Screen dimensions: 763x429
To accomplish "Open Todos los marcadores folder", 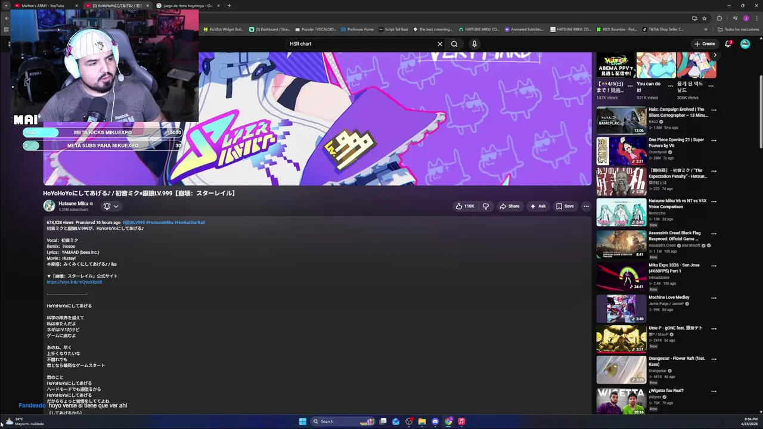I will tap(739, 29).
